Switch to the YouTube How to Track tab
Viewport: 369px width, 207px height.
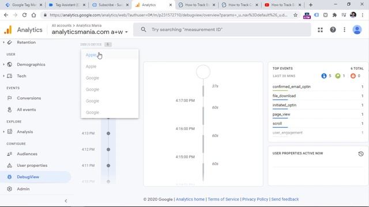[x=283, y=5]
